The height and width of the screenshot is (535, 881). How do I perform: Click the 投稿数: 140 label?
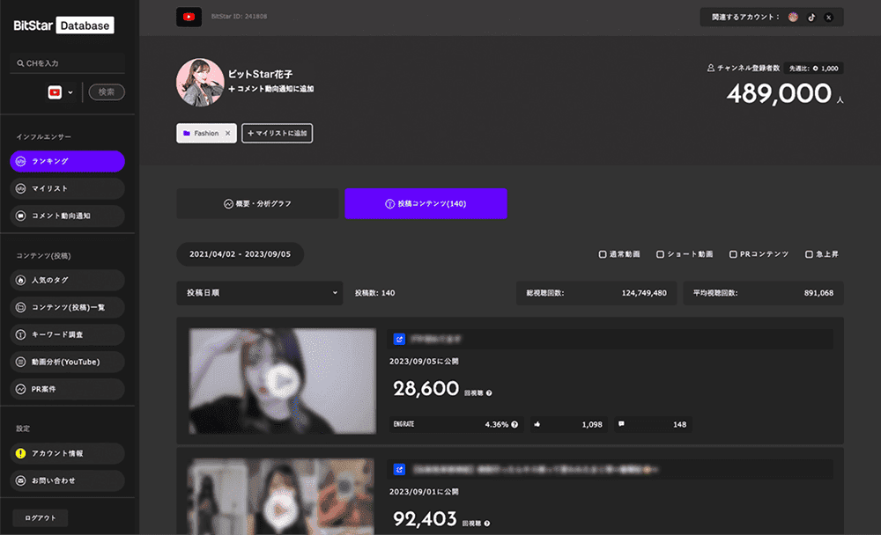pyautogui.click(x=374, y=293)
